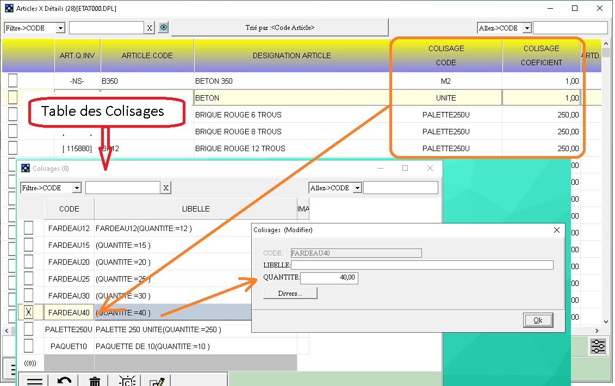Screen dimensions: 615x386
Task: Click the create-new record icon in Colisages toolbar
Action: click(127, 381)
